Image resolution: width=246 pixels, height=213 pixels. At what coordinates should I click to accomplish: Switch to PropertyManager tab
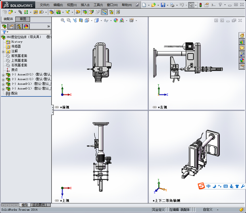[x=11, y=27]
